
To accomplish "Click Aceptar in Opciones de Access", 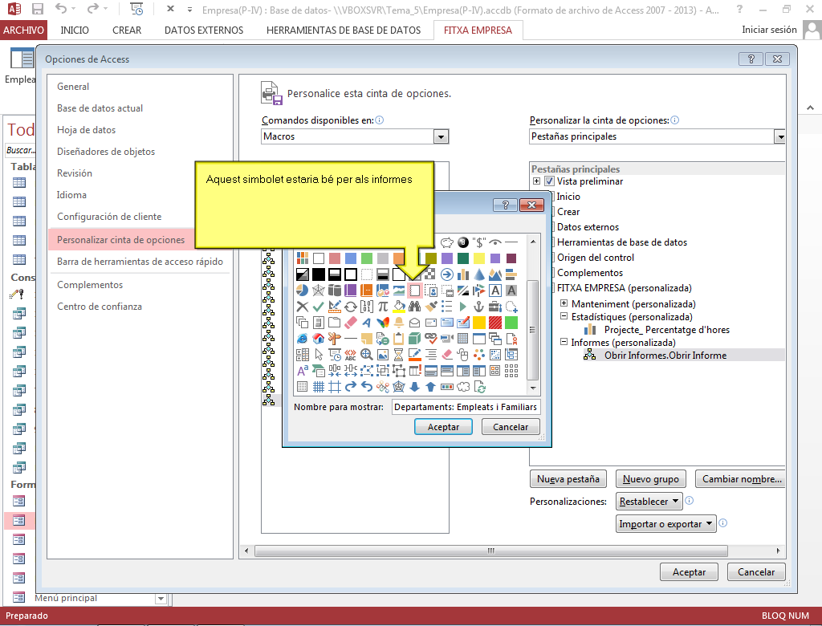I will 689,572.
